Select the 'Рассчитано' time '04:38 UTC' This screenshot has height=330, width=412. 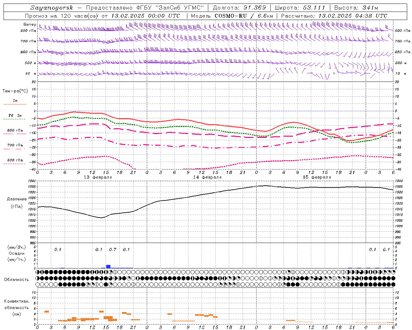(x=371, y=16)
